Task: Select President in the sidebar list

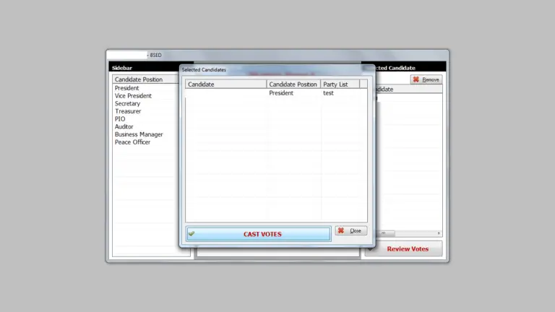Action: (x=126, y=88)
